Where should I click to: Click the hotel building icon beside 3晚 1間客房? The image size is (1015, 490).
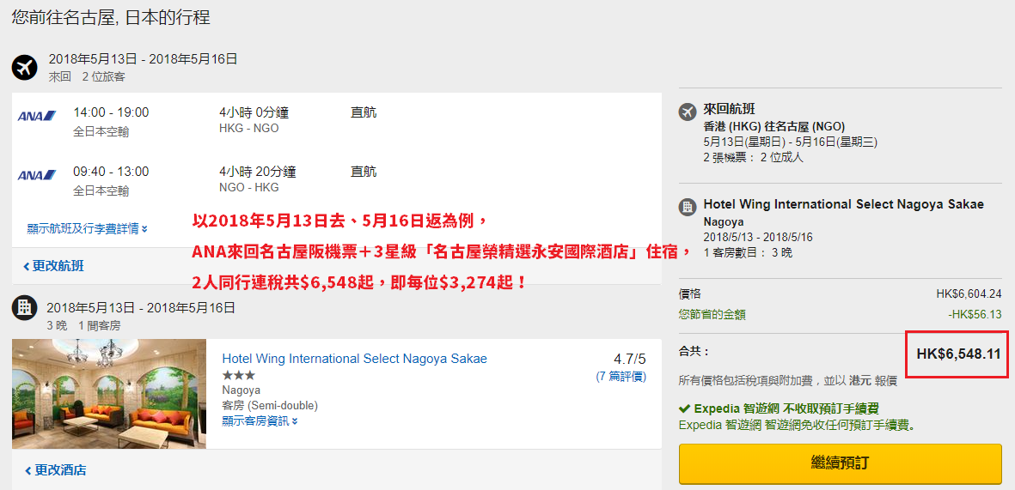point(25,308)
